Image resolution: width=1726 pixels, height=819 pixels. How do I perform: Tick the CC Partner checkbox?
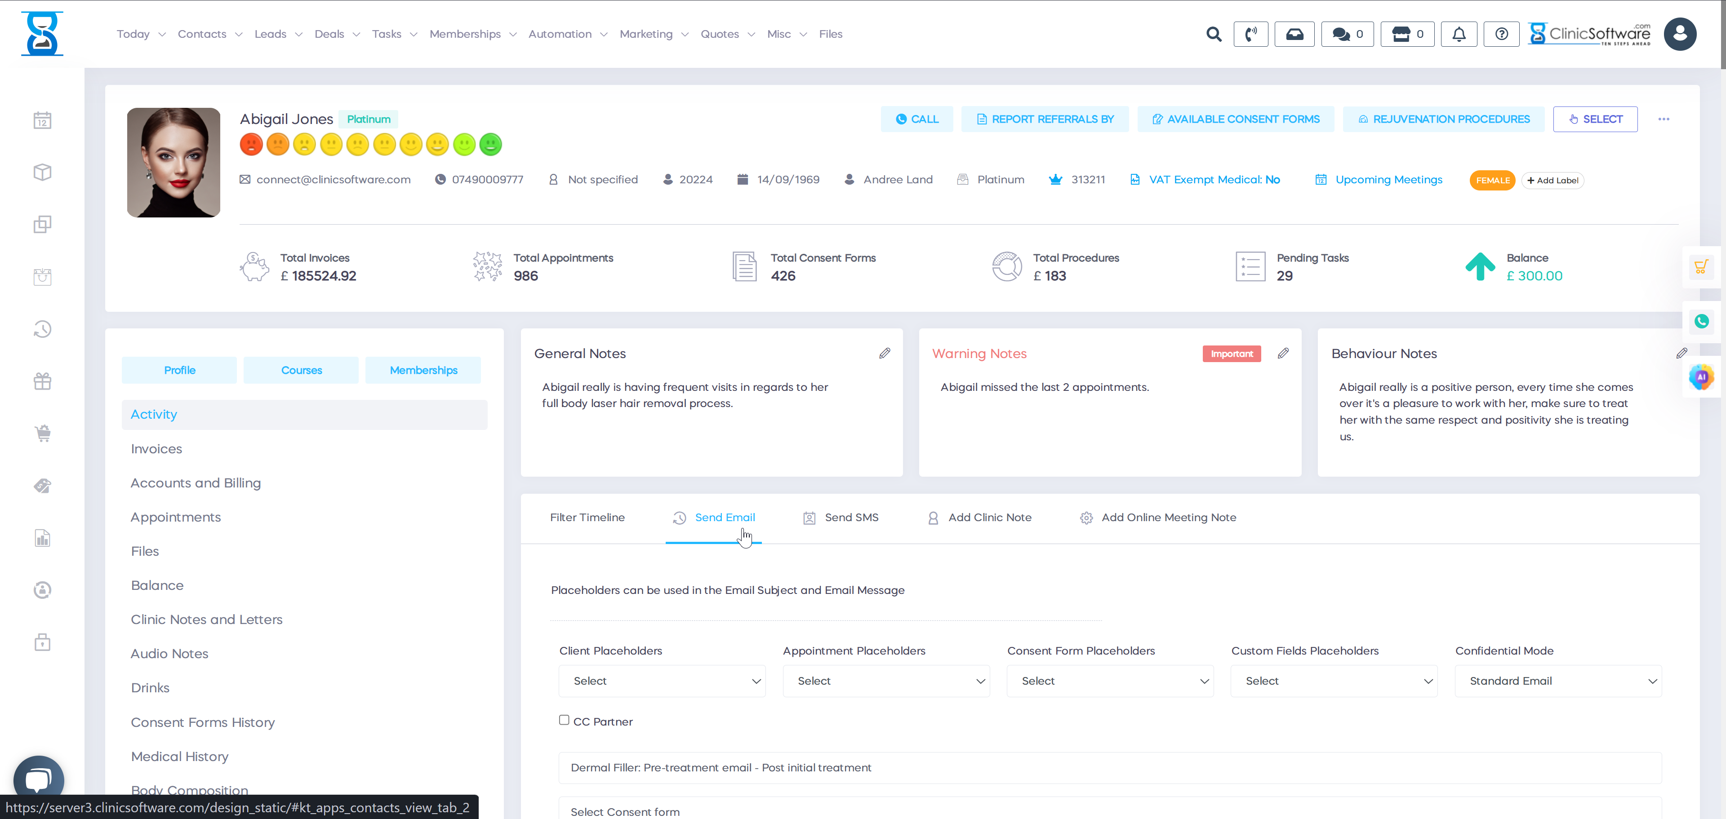(564, 720)
